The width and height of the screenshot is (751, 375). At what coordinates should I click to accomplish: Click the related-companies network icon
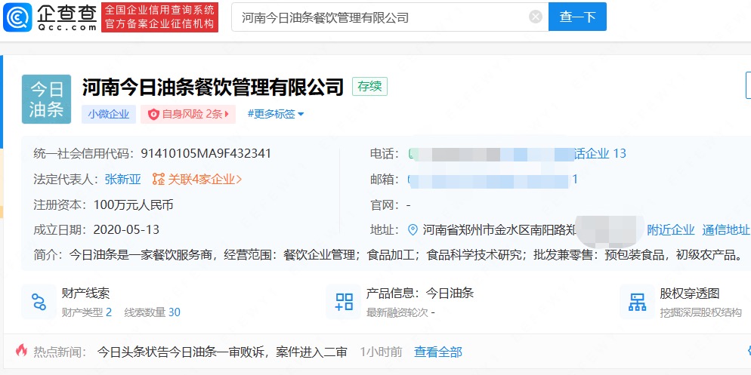coord(159,180)
